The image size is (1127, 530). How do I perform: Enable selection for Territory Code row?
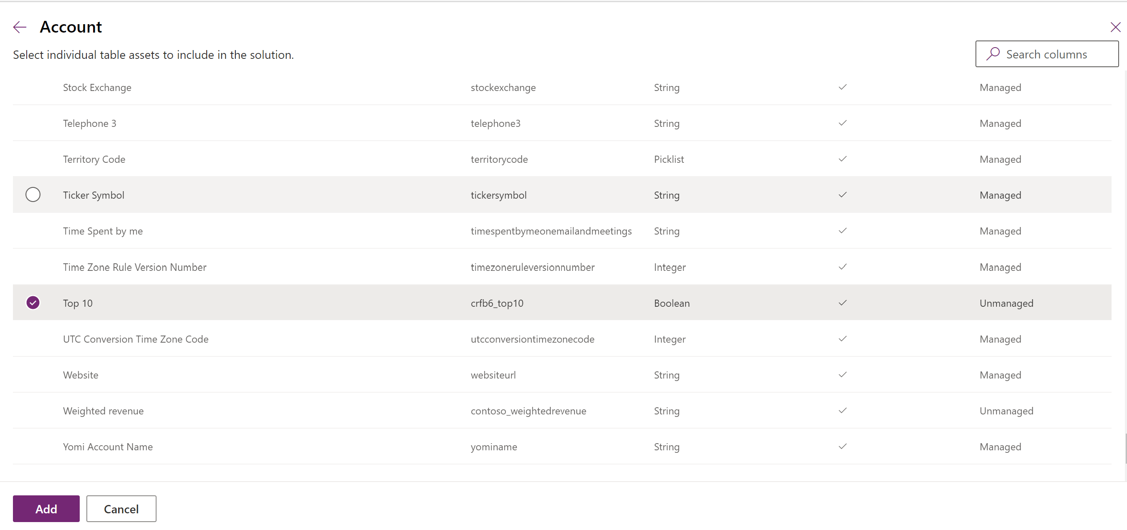[32, 159]
